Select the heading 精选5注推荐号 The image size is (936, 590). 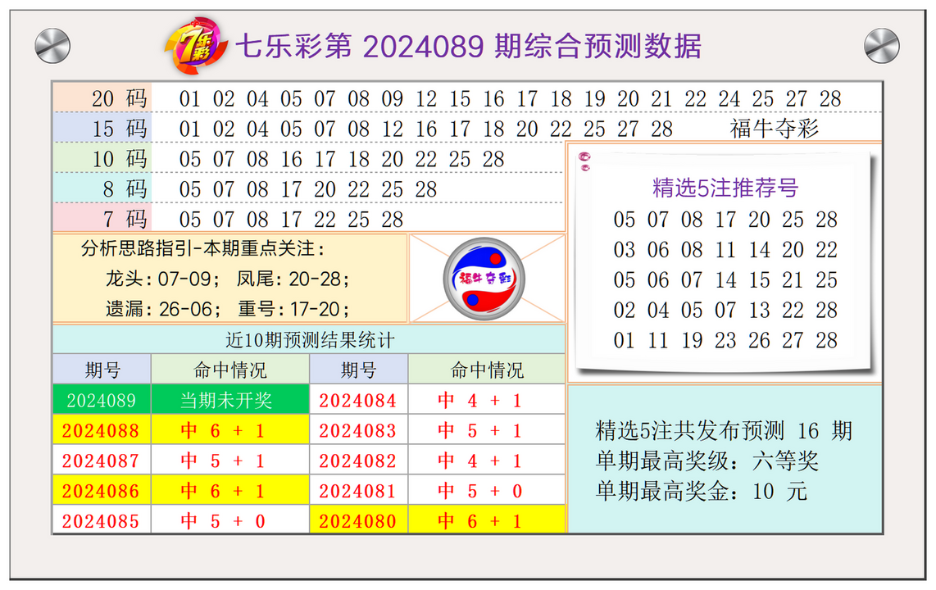pyautogui.click(x=725, y=188)
